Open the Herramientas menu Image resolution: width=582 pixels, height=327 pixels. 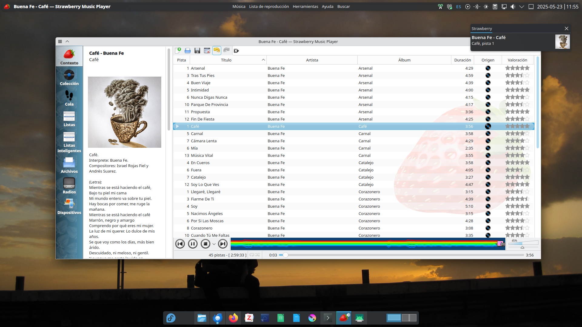305,6
